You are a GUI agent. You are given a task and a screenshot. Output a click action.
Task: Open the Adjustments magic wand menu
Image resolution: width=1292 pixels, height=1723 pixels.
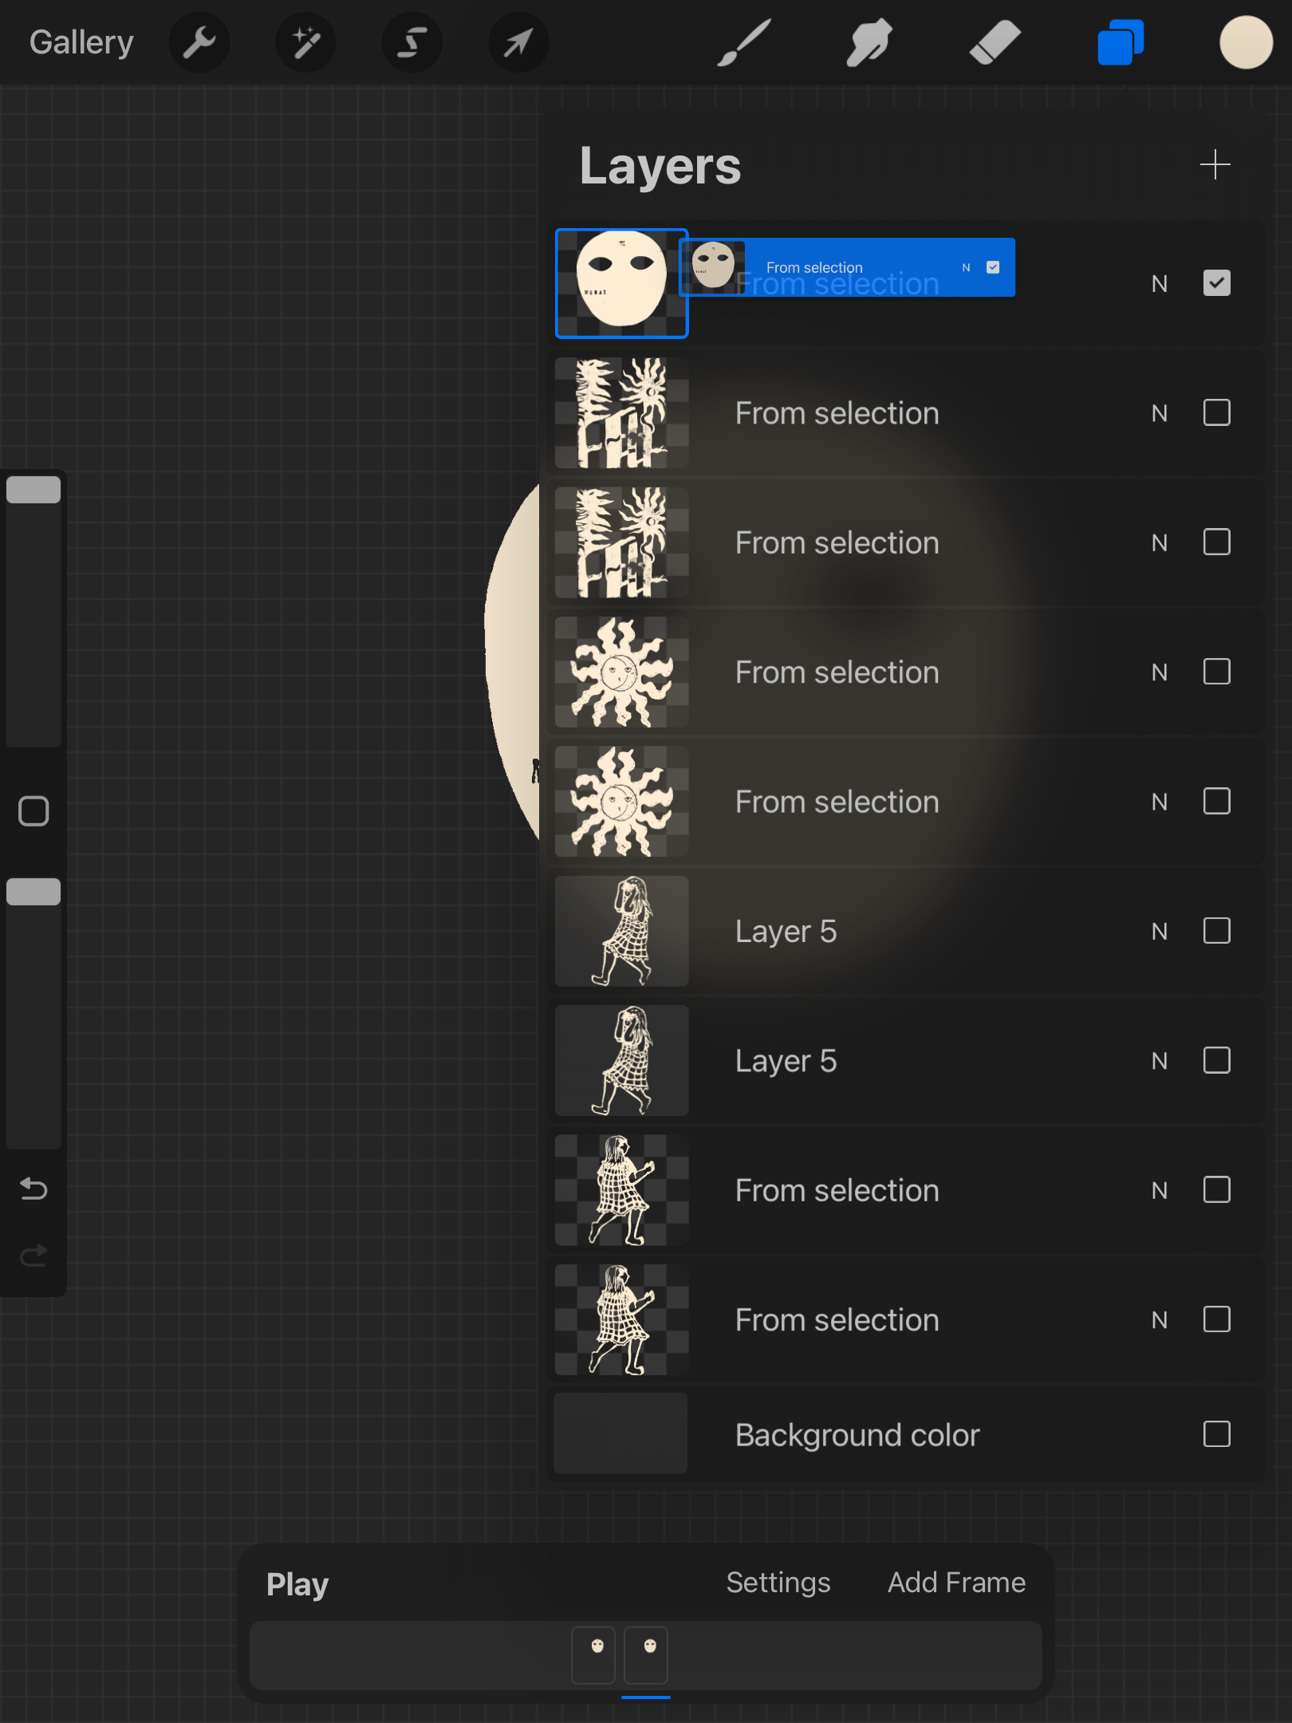(305, 43)
